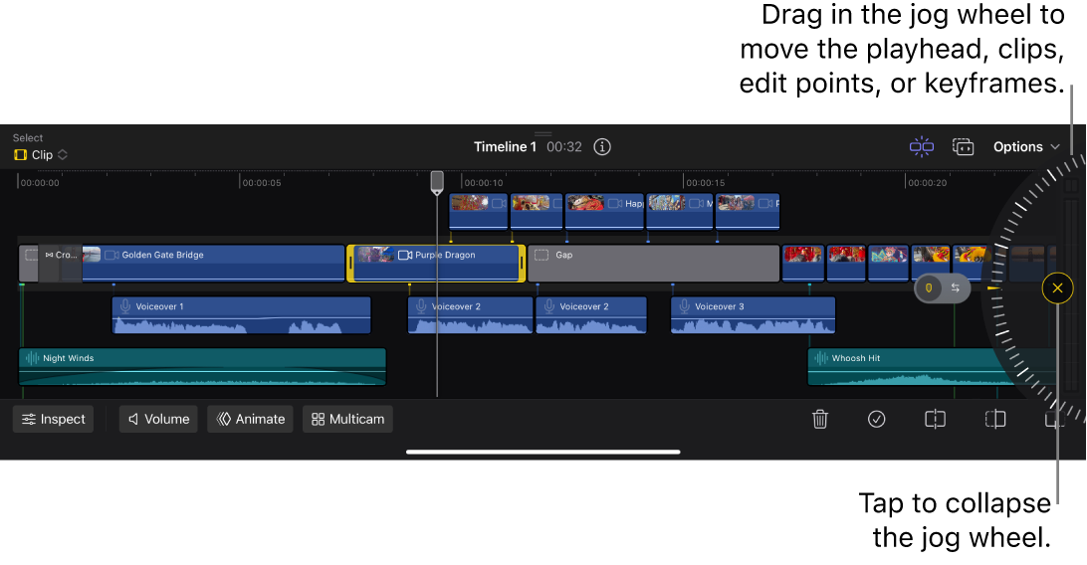Select the Gap clip in the storyline

(653, 264)
